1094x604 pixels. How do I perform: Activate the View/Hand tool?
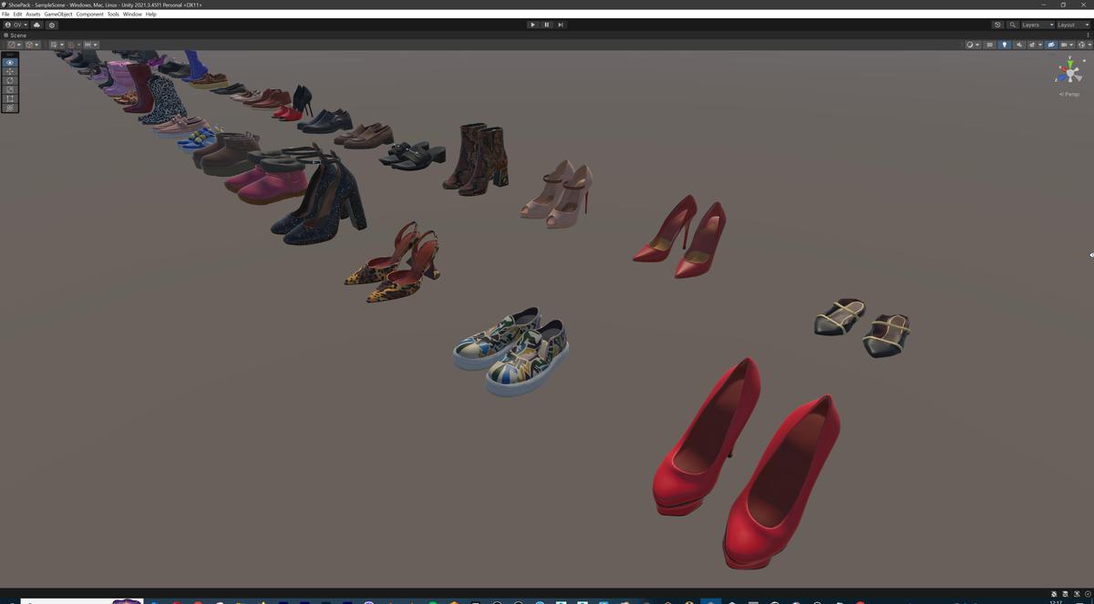tap(9, 62)
